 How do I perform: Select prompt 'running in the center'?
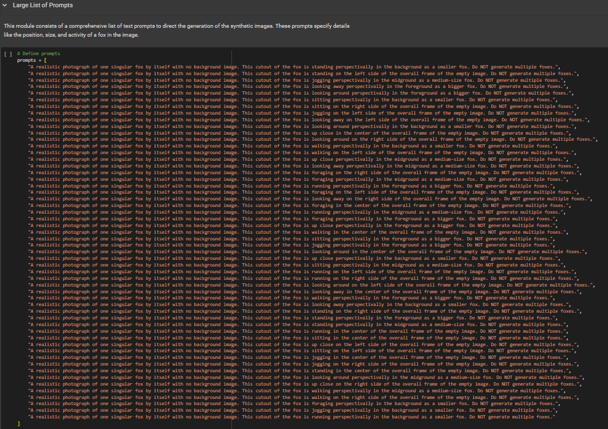coord(298,331)
